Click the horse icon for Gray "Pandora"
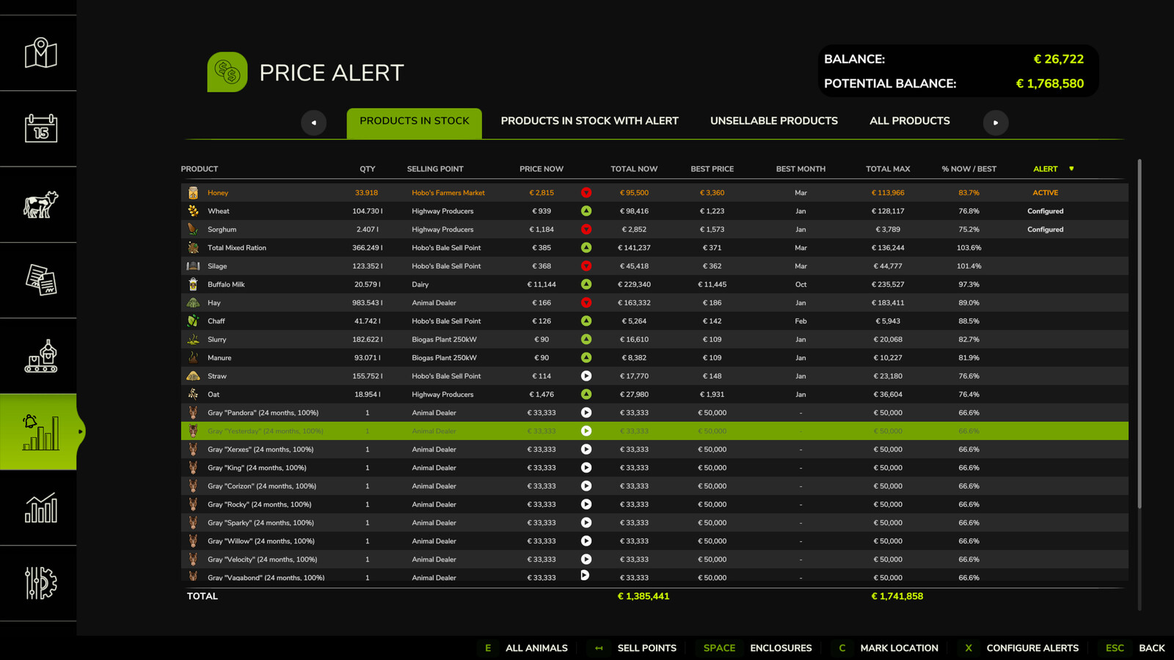 point(193,413)
